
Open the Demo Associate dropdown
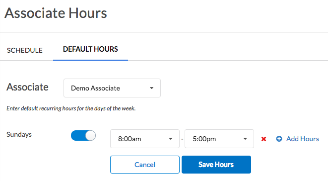coord(112,88)
